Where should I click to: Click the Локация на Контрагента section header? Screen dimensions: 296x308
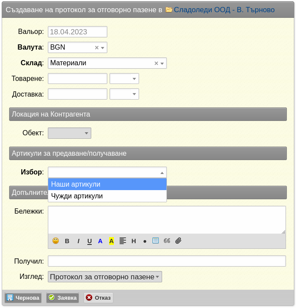tap(148, 114)
